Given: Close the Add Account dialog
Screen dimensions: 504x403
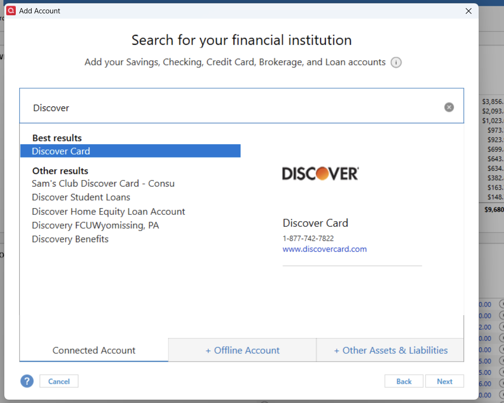Looking at the screenshot, I should click(468, 11).
